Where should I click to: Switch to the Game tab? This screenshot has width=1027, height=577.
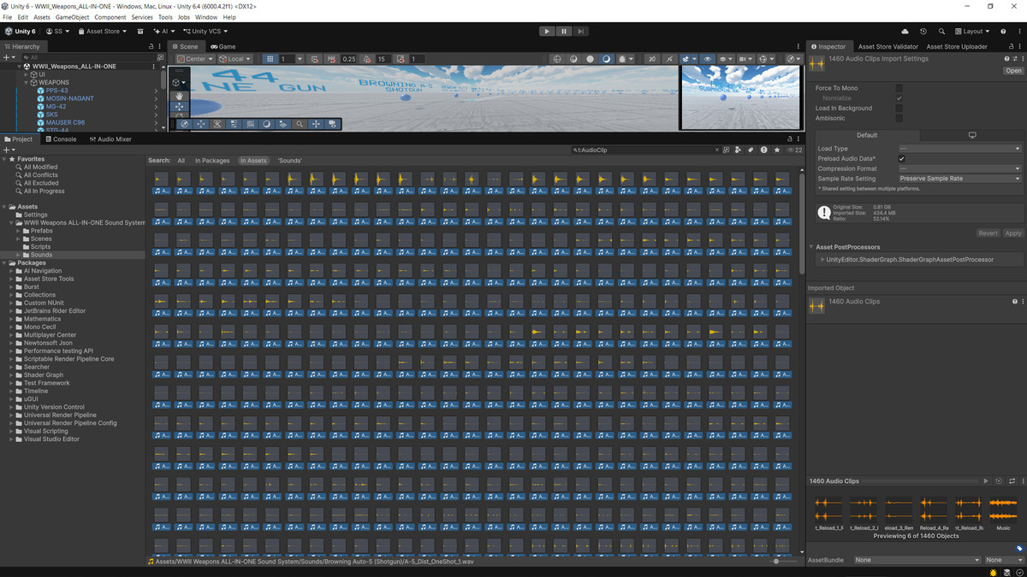coord(223,46)
